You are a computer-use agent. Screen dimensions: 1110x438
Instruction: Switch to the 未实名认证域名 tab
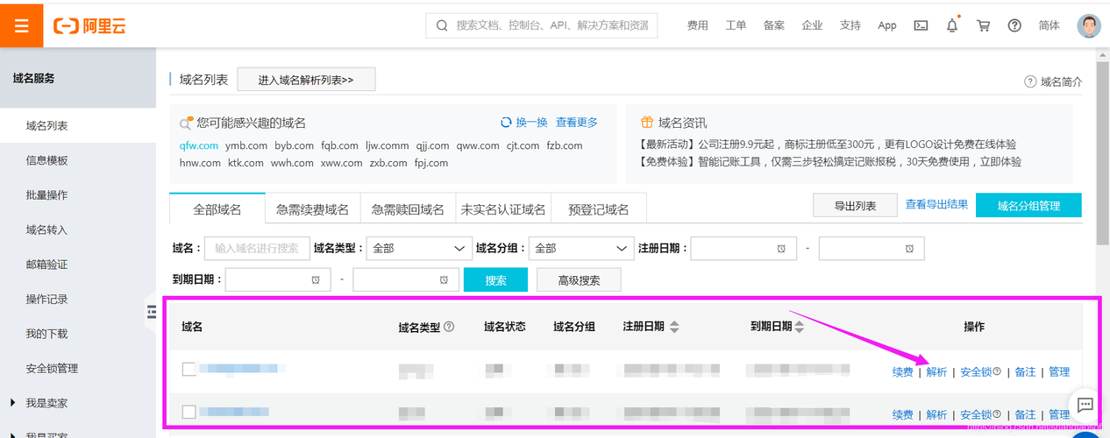coord(502,209)
